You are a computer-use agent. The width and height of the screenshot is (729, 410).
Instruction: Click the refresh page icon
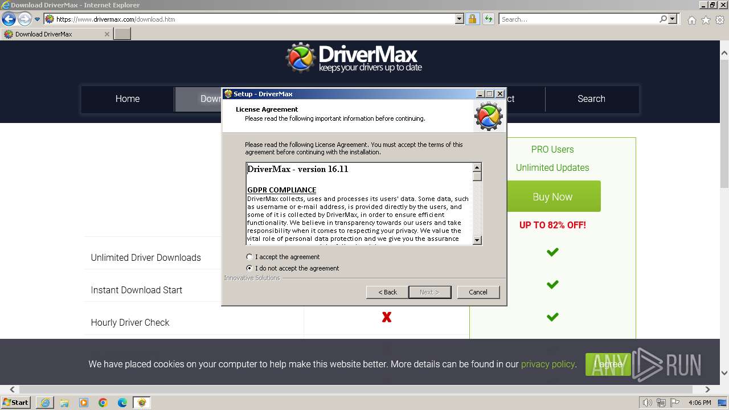coord(488,19)
